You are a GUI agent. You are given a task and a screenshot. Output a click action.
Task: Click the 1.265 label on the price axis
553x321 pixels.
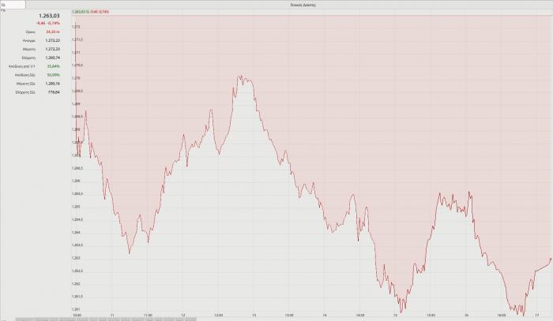pos(77,206)
